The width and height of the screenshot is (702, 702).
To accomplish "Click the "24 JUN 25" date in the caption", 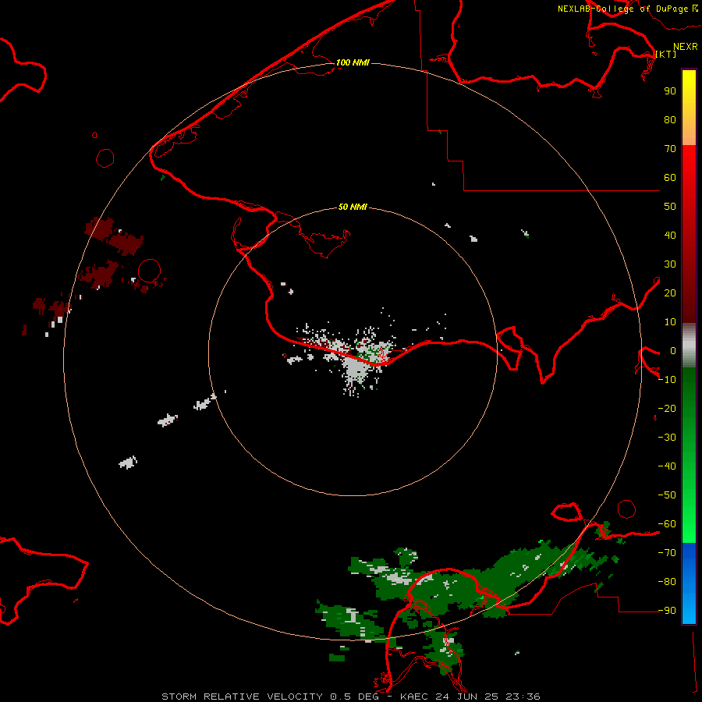I will [x=467, y=697].
